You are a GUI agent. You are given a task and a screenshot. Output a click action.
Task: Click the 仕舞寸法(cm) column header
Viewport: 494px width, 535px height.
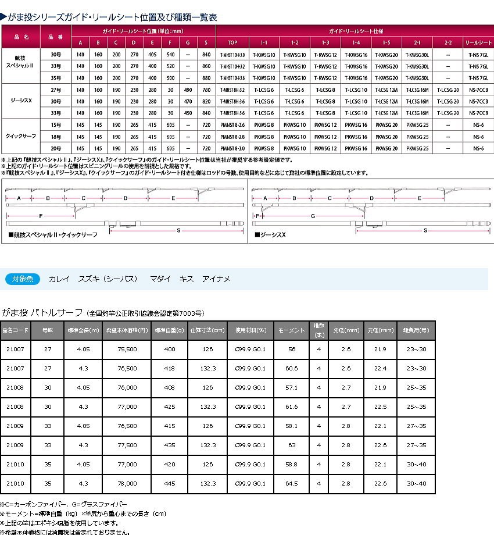pos(207,330)
